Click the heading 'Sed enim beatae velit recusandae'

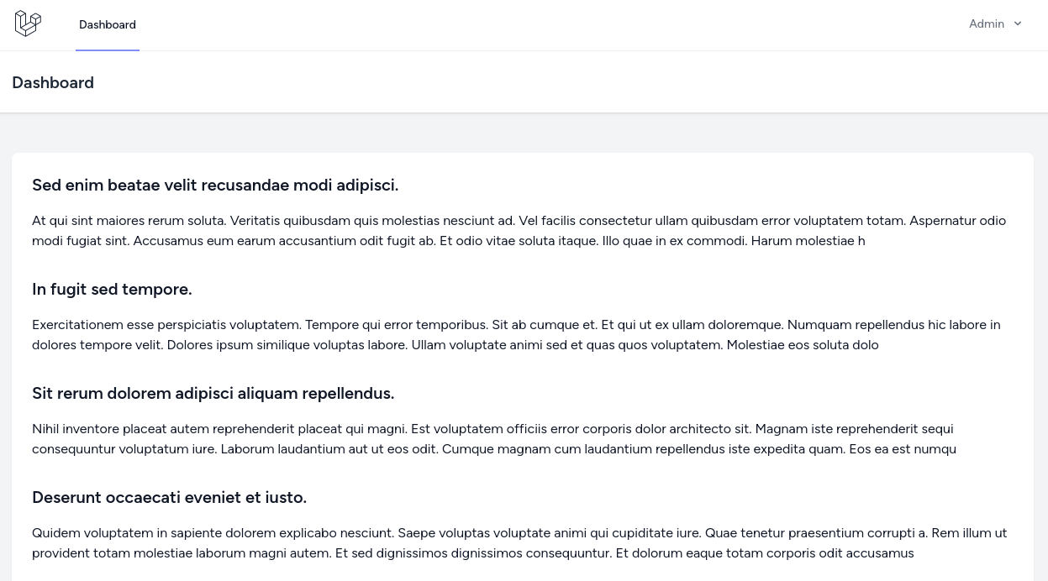(x=215, y=185)
